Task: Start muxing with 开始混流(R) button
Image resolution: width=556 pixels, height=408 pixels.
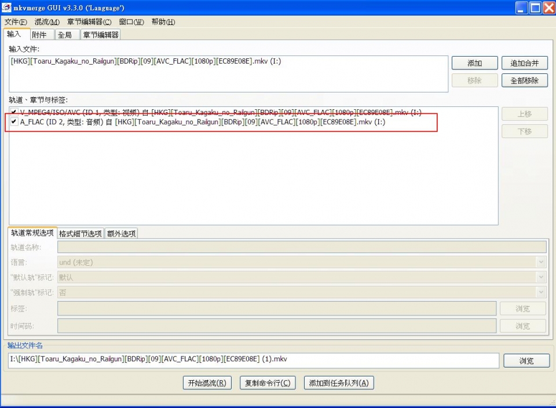Action: pos(207,383)
